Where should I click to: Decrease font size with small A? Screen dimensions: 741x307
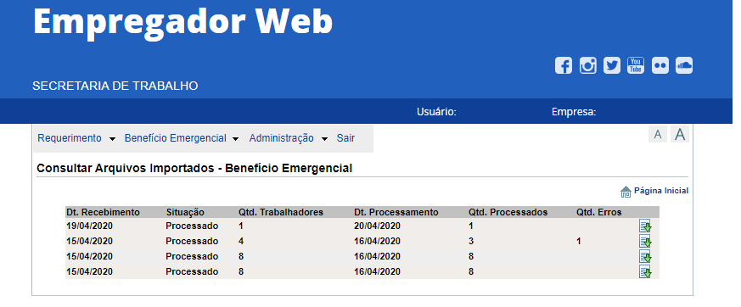tap(657, 135)
